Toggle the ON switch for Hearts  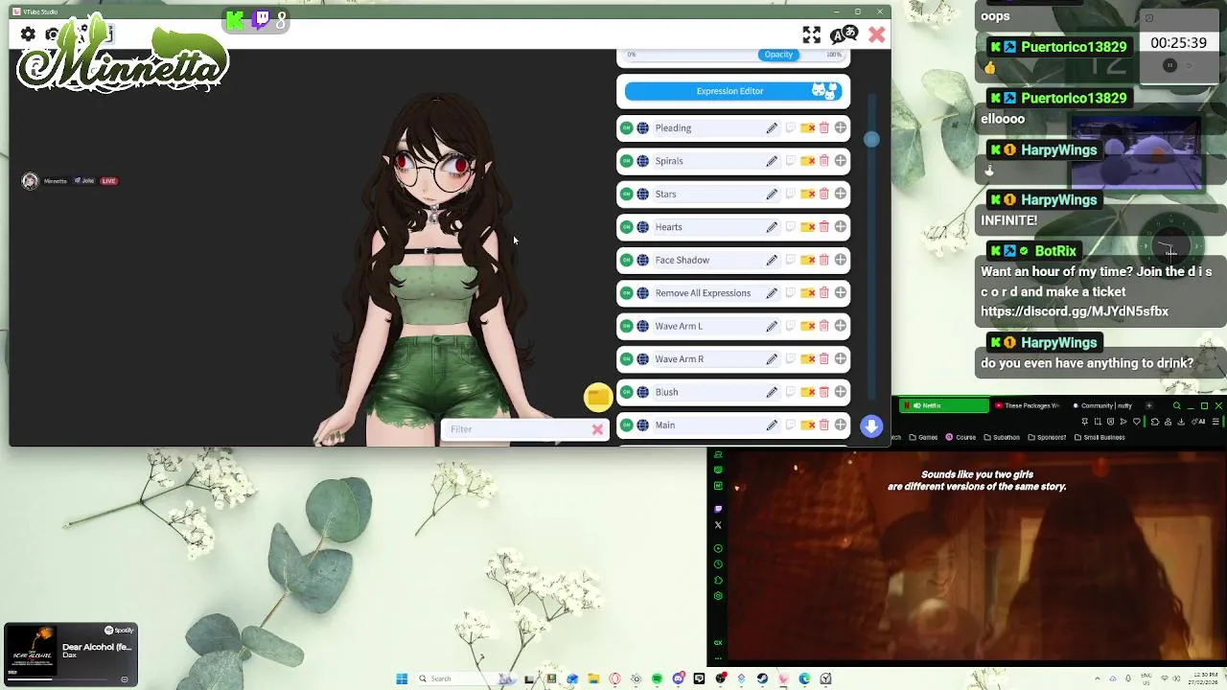(x=626, y=227)
